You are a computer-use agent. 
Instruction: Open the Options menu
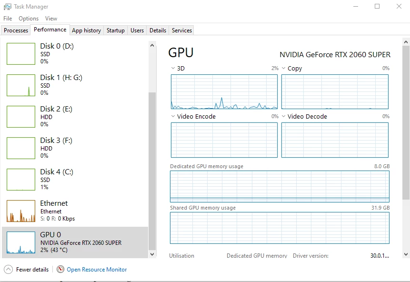[x=29, y=19]
